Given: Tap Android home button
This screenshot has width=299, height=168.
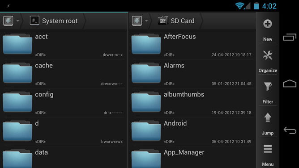Looking at the screenshot, I should (290, 84).
